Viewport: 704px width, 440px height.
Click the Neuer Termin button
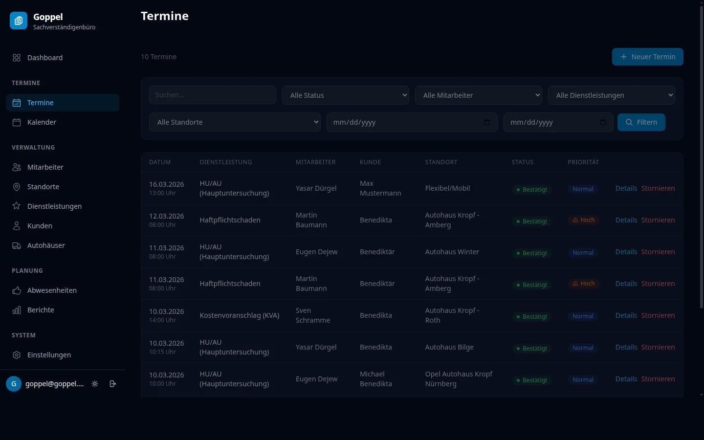[647, 57]
